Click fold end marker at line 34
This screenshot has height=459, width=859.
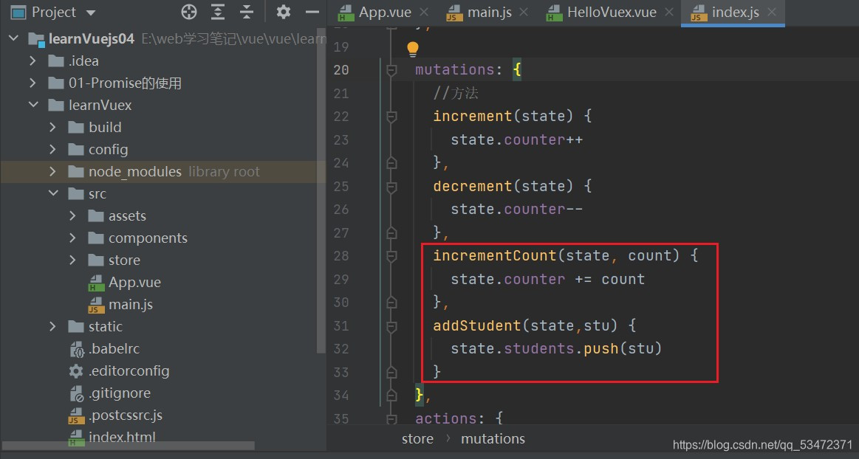(391, 396)
